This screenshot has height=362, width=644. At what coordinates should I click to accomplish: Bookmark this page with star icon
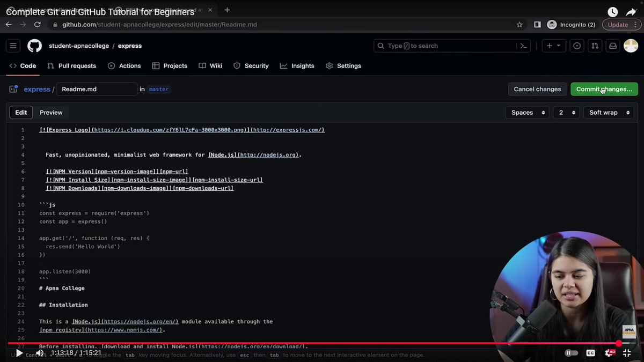tap(519, 25)
